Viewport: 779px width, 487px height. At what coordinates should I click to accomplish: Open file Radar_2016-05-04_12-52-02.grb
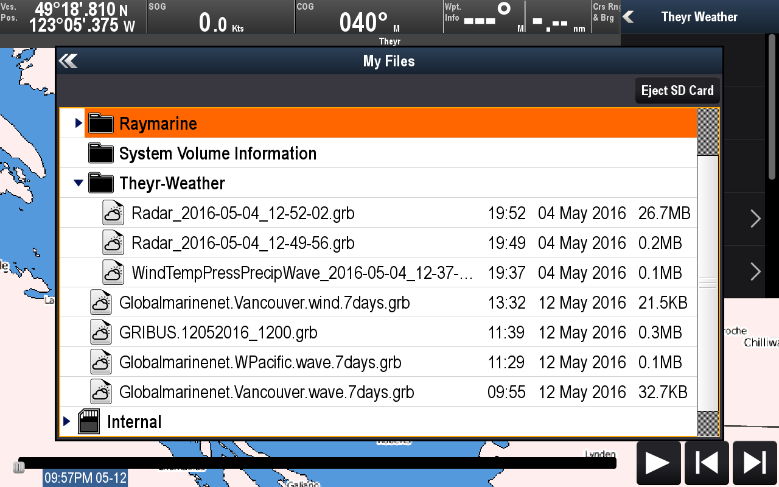coord(243,213)
